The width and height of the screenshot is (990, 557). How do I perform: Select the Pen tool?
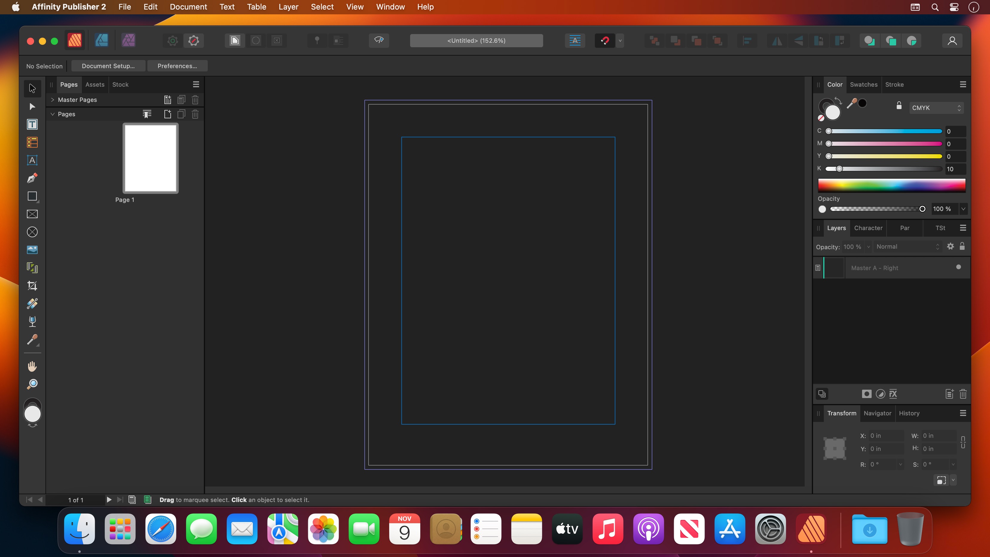pos(32,178)
